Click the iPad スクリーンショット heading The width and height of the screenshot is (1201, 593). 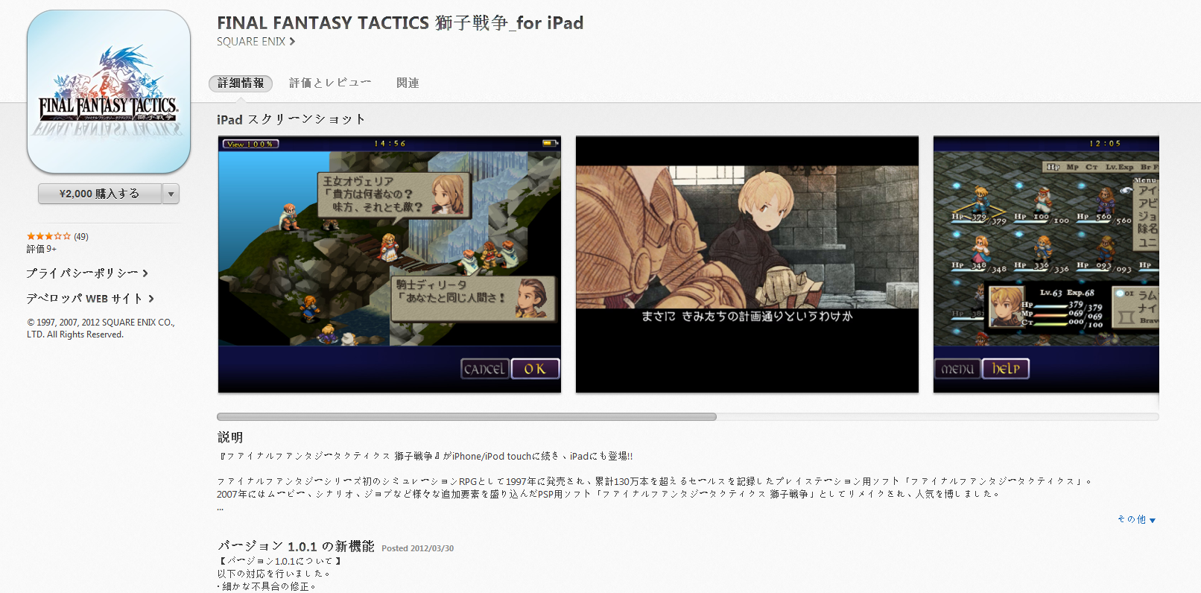pyautogui.click(x=291, y=119)
